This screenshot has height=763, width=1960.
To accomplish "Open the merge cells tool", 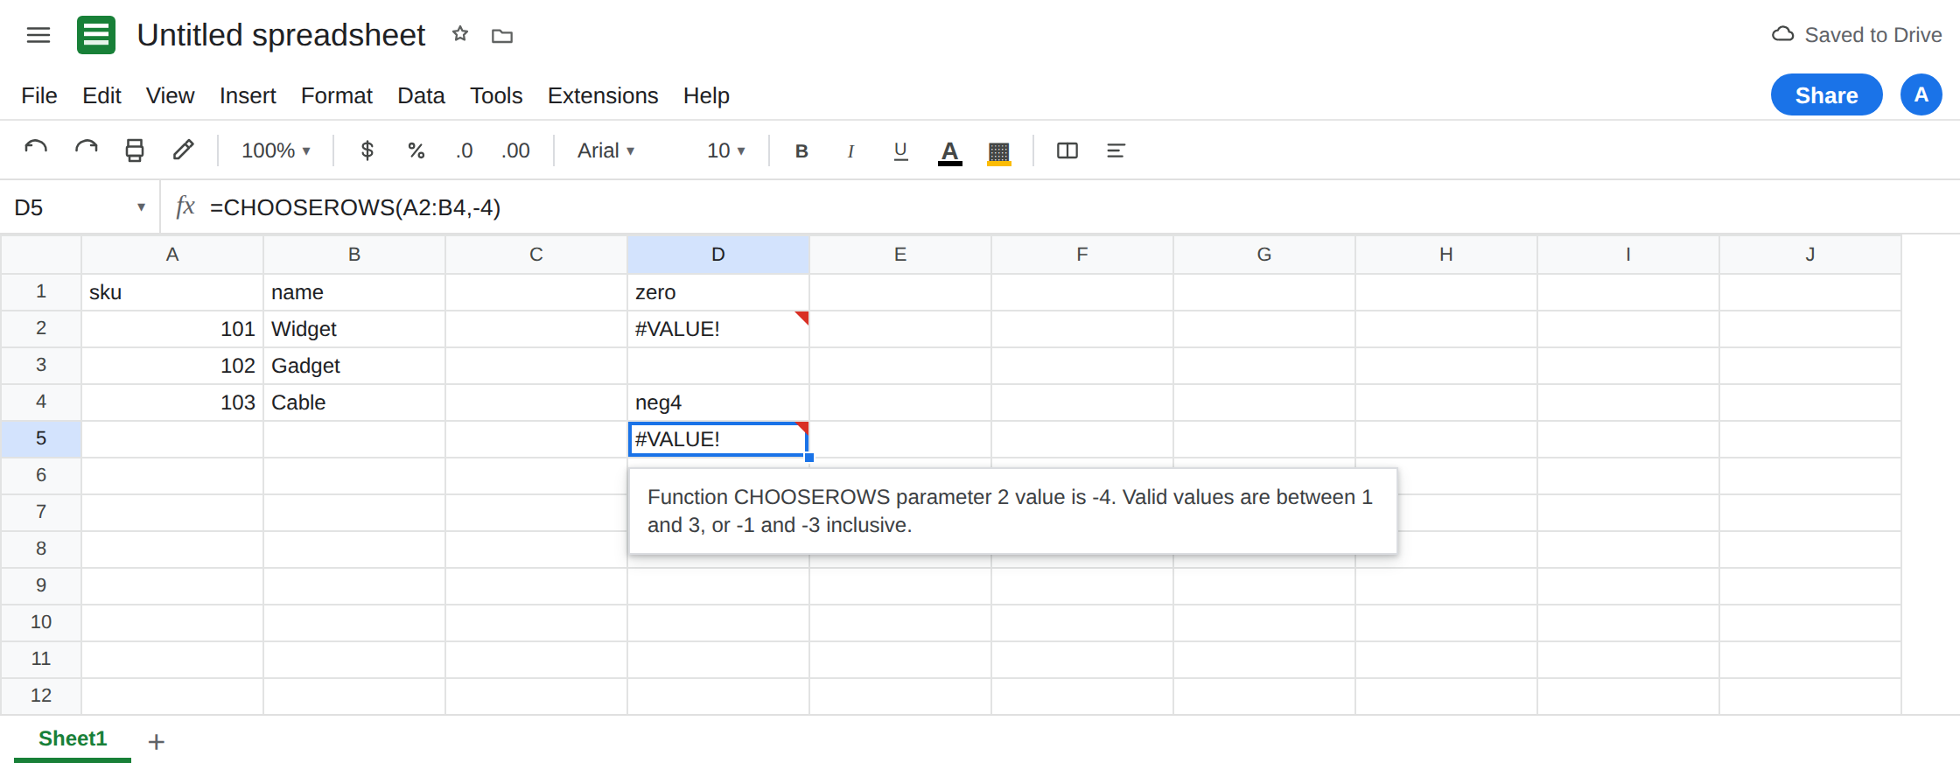I will point(1067,150).
